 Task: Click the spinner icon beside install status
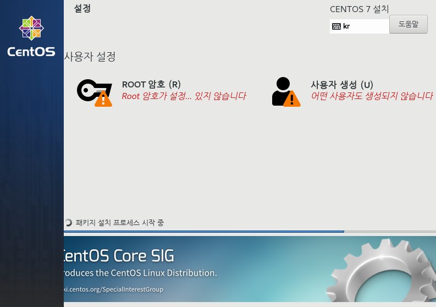coord(68,223)
